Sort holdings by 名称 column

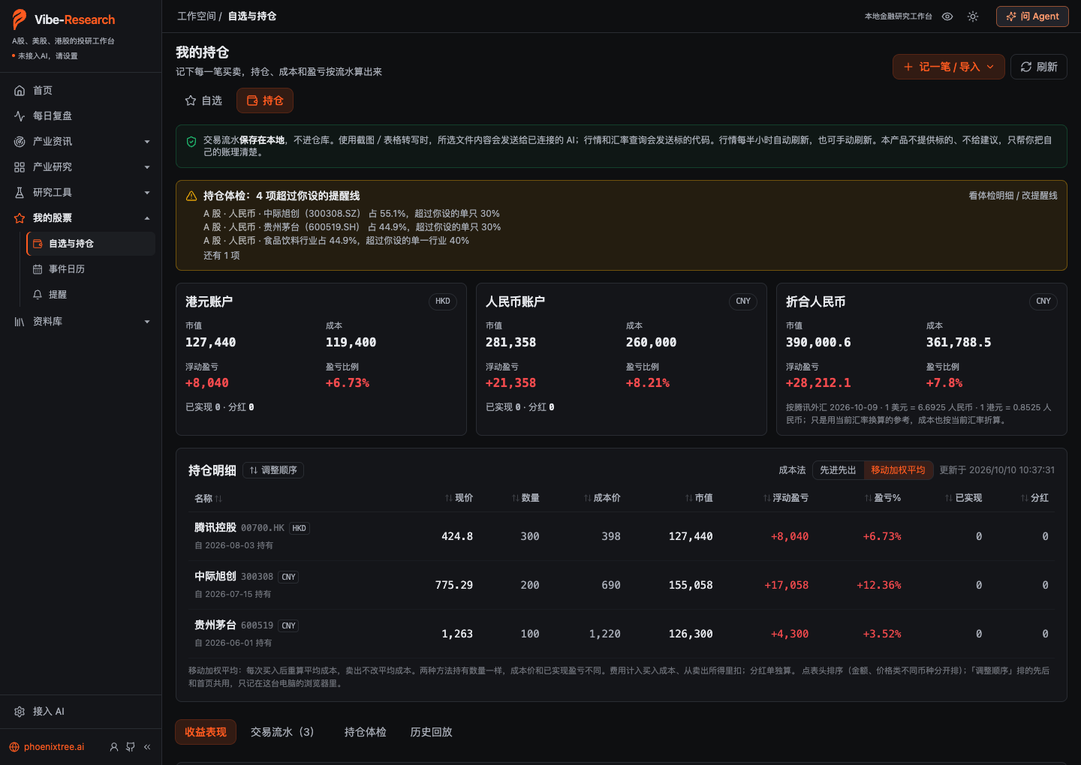pyautogui.click(x=208, y=498)
